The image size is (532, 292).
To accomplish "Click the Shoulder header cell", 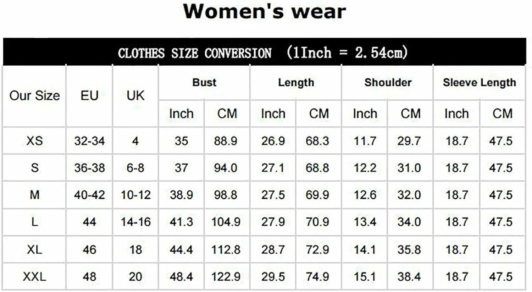I will (388, 83).
